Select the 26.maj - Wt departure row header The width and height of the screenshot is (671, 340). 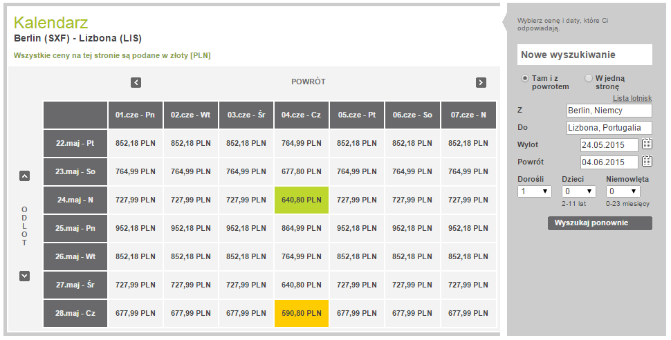[x=75, y=256]
